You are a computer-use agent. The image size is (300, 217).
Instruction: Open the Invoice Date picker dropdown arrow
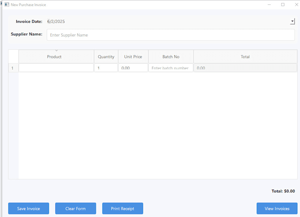pos(292,22)
